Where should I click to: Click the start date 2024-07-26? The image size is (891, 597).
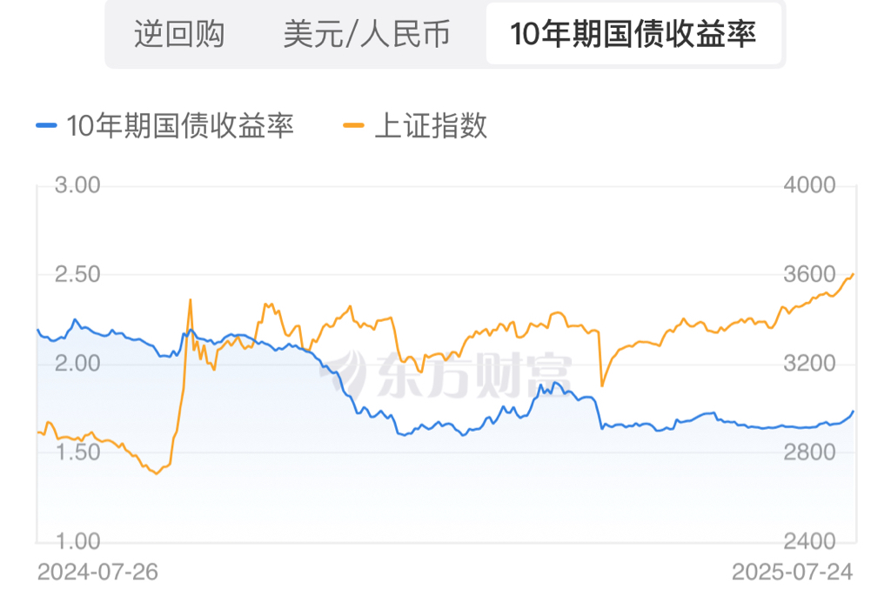[x=97, y=572]
